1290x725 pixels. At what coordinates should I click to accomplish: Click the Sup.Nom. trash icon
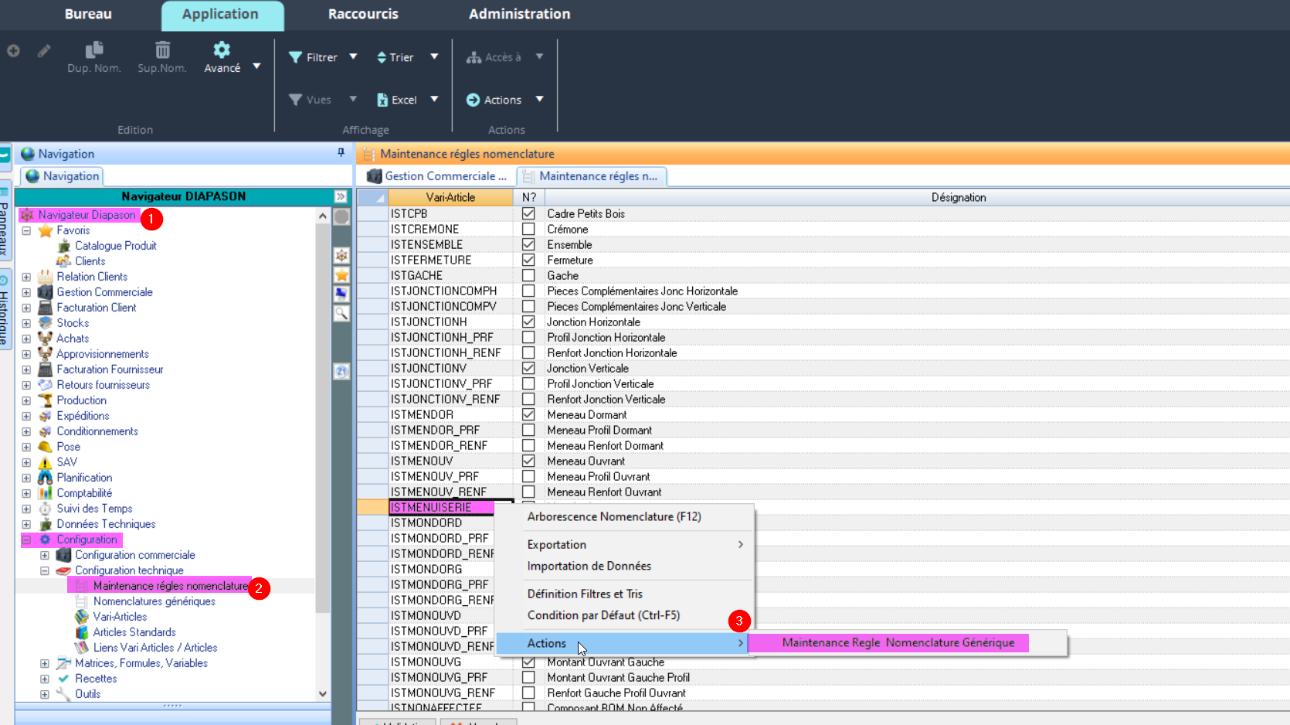pos(162,50)
